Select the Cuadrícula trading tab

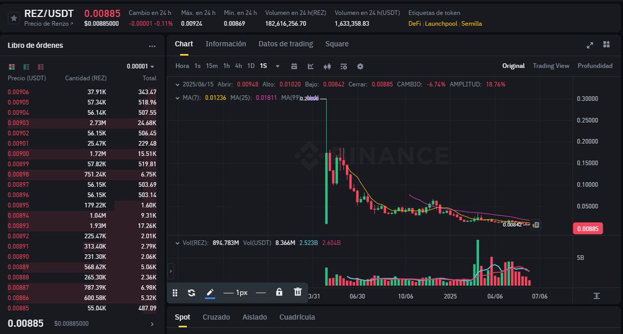297,317
